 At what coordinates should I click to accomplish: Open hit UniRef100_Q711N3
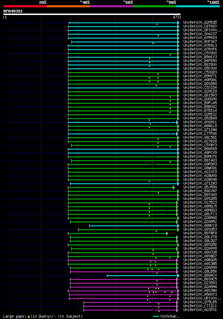point(200,183)
